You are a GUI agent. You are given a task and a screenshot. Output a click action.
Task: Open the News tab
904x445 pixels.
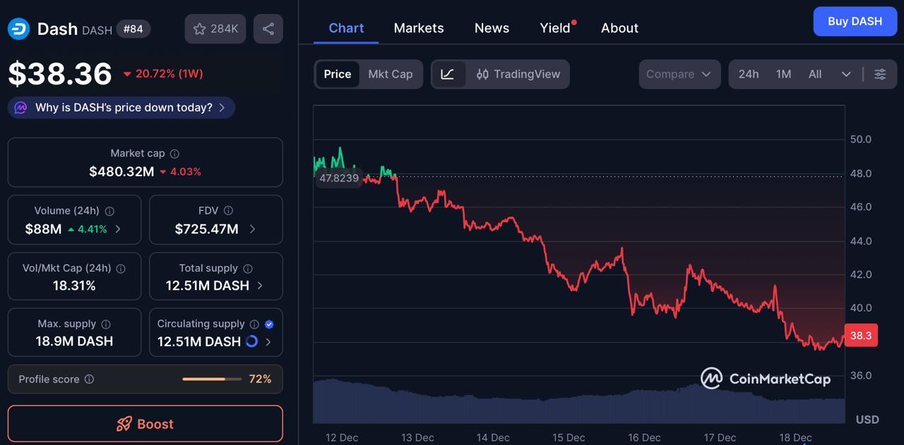492,28
